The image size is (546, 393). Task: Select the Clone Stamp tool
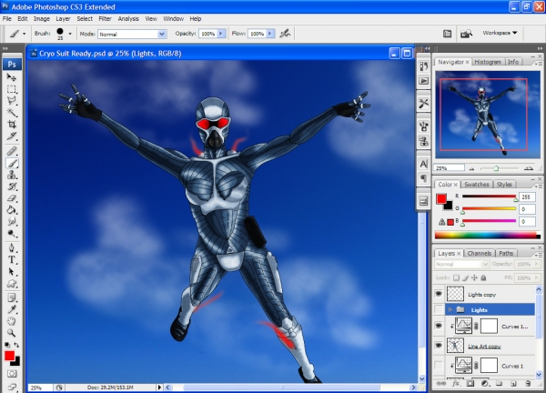coord(12,175)
